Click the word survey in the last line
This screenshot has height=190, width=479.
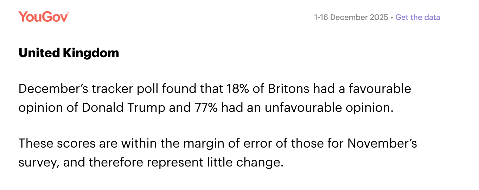(x=37, y=162)
